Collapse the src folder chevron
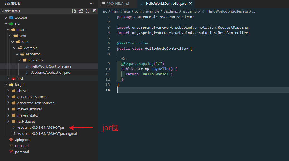 [x=6, y=23]
